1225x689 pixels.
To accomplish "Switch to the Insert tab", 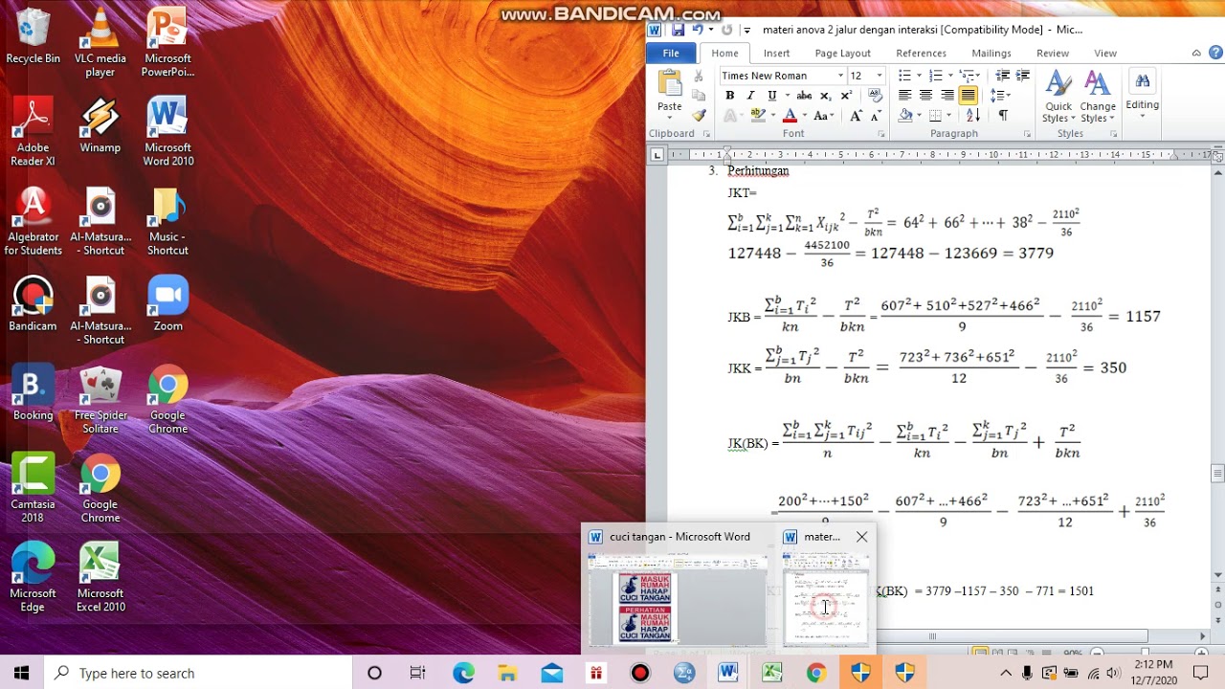I will [x=776, y=54].
